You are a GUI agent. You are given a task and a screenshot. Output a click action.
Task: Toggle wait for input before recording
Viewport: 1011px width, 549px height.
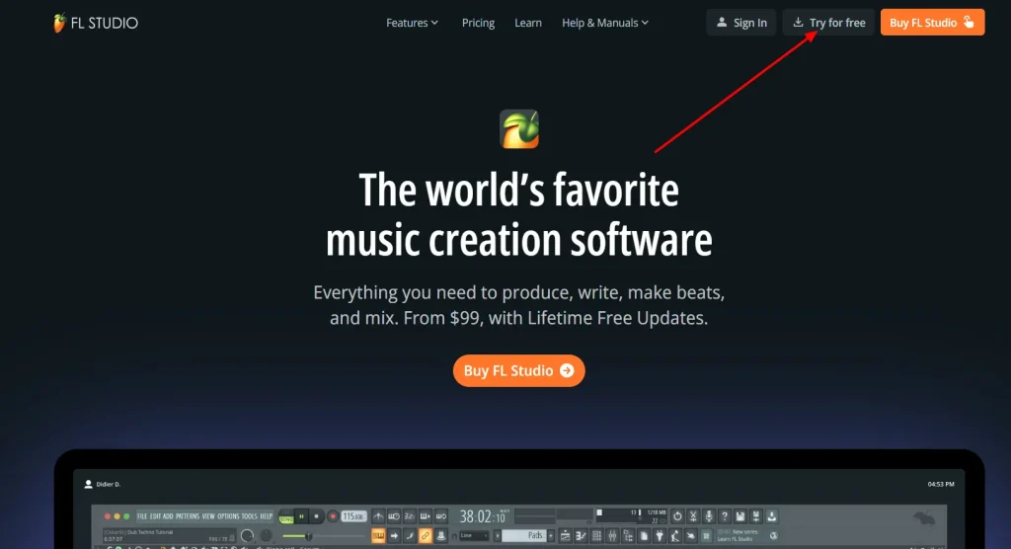pyautogui.click(x=394, y=516)
